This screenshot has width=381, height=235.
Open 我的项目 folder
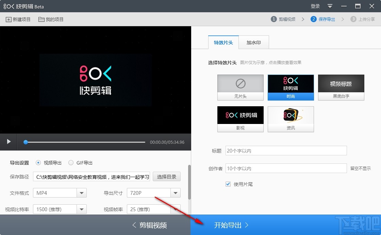[51, 19]
